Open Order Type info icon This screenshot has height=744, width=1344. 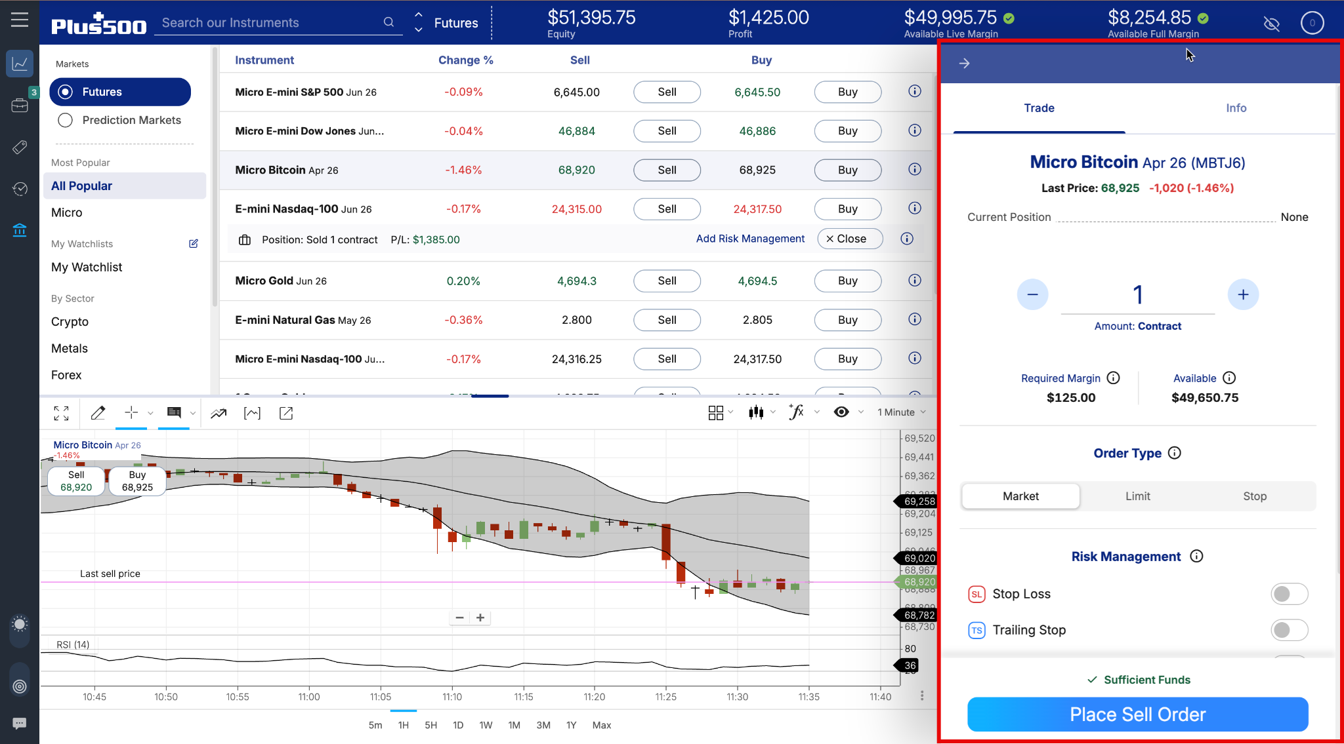tap(1175, 453)
